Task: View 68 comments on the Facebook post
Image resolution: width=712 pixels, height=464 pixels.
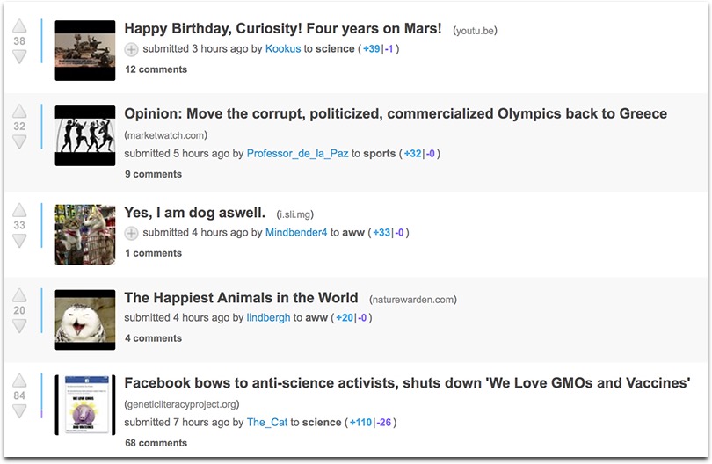Action: (156, 443)
